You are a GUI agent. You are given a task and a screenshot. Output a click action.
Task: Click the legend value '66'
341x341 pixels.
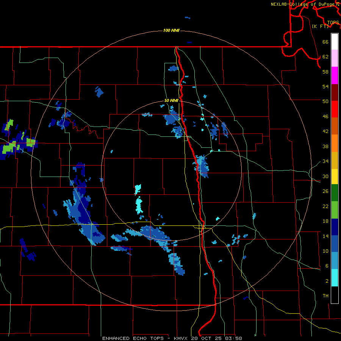pos(325,42)
